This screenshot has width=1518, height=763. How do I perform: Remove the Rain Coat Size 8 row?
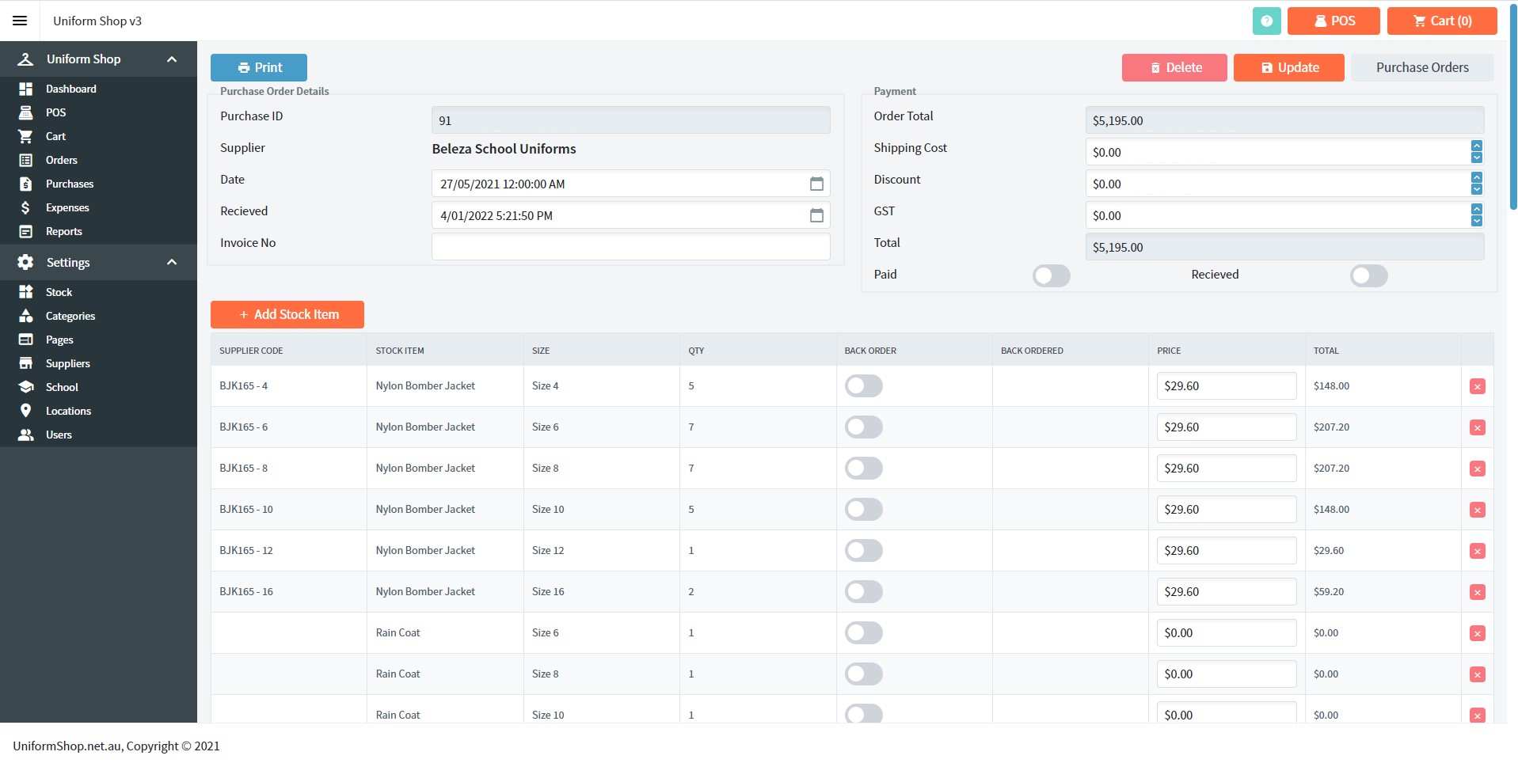[x=1477, y=674]
